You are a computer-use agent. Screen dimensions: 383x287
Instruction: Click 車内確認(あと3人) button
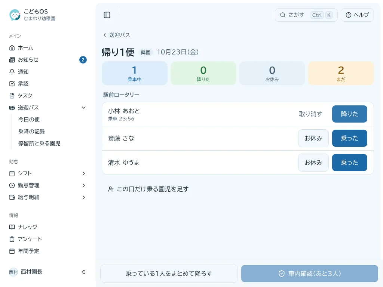pyautogui.click(x=310, y=274)
